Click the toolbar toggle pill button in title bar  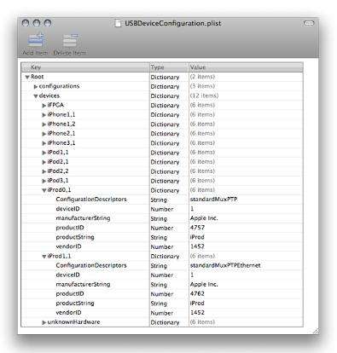[309, 23]
